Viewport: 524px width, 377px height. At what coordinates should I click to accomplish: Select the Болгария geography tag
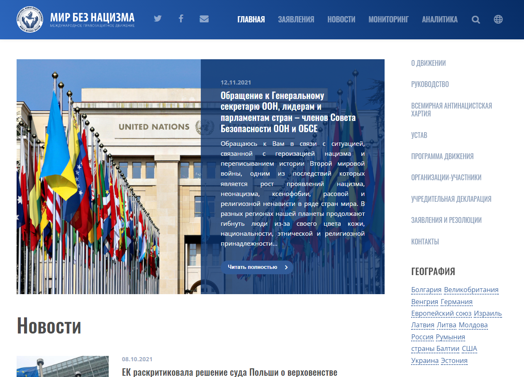426,290
